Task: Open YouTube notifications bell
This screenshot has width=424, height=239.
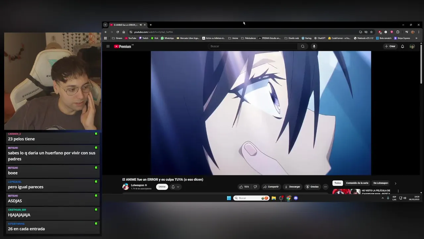Action: click(402, 46)
